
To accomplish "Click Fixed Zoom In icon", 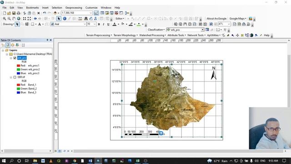I will [x=25, y=19].
